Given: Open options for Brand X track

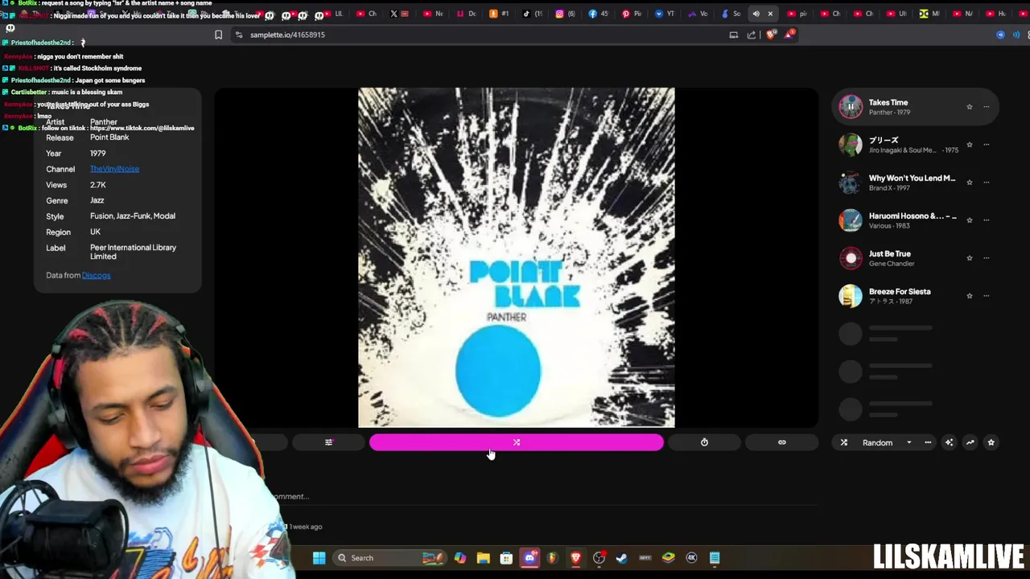Looking at the screenshot, I should 986,183.
